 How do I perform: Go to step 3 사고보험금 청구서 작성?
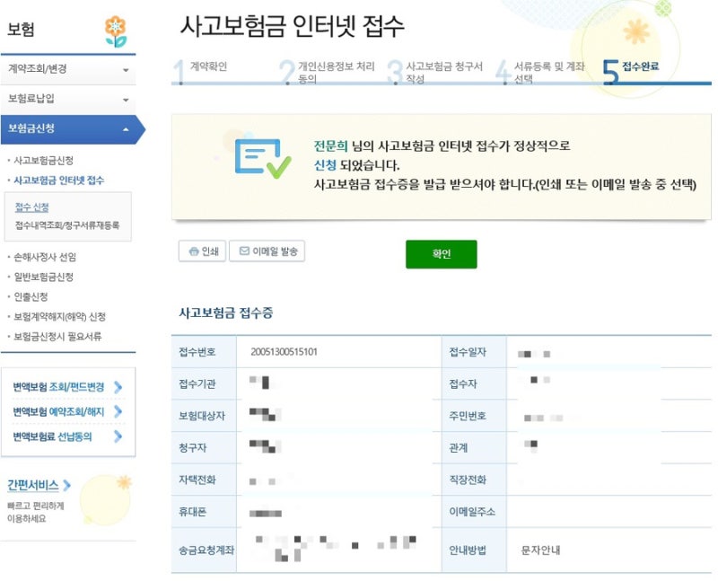pos(436,72)
